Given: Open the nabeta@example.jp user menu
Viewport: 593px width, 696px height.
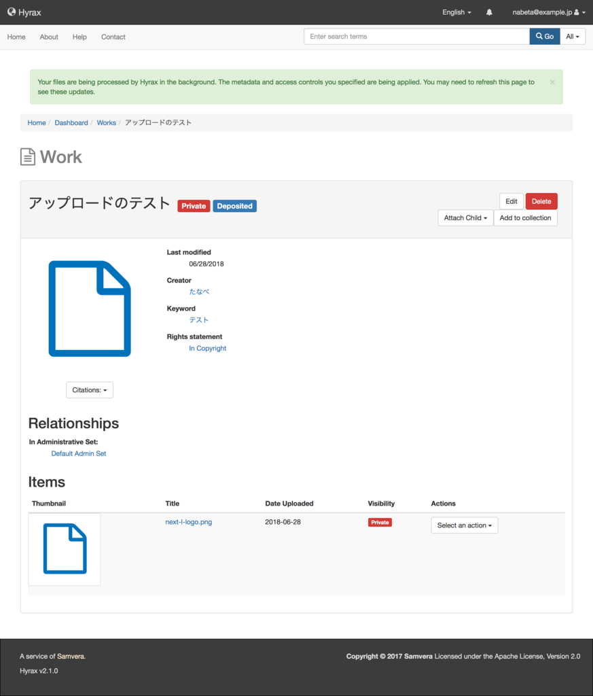Looking at the screenshot, I should click(x=549, y=12).
